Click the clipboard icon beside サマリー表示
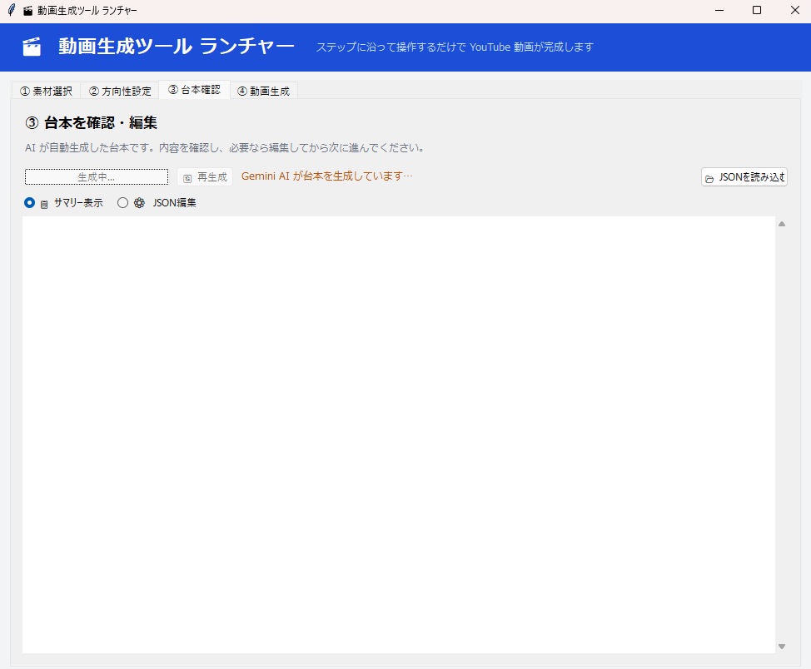The image size is (811, 669). pos(44,204)
